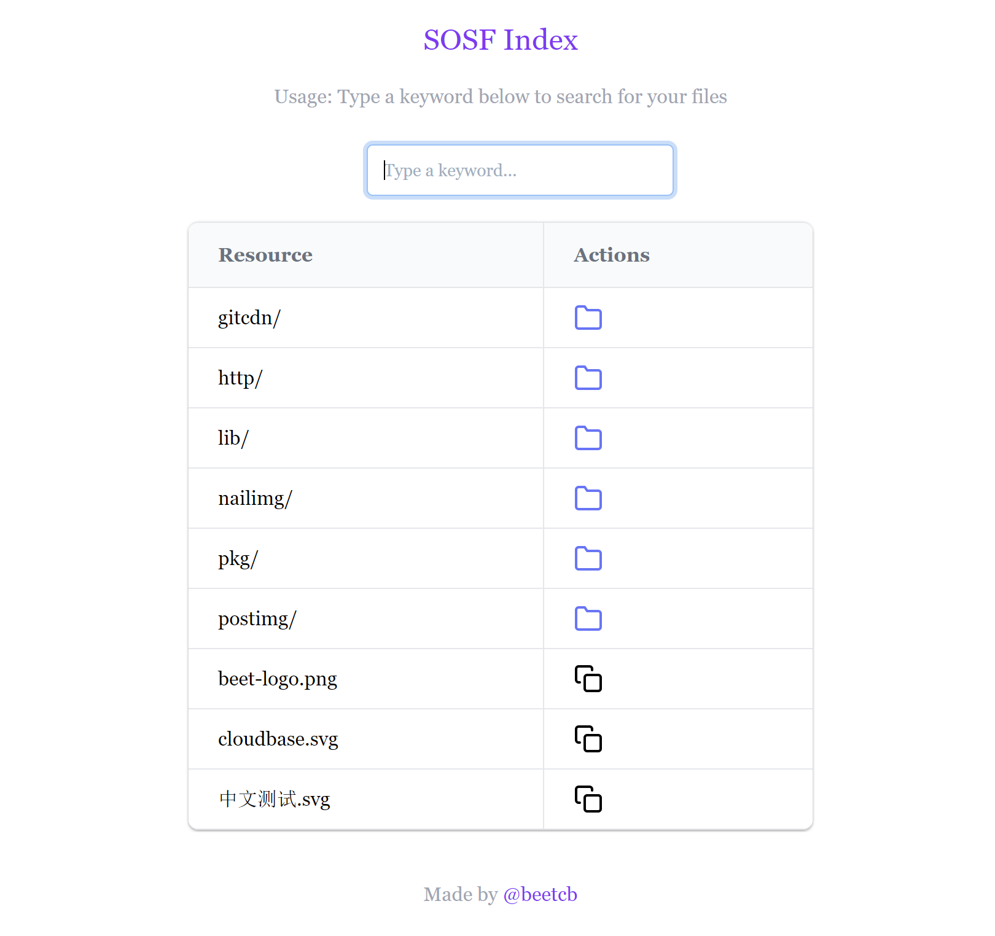Open the lib folder icon

[x=588, y=438]
